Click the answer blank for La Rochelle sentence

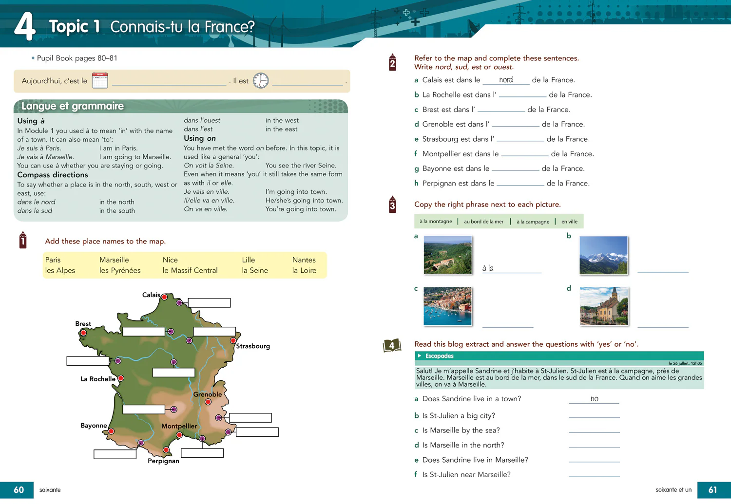click(522, 94)
